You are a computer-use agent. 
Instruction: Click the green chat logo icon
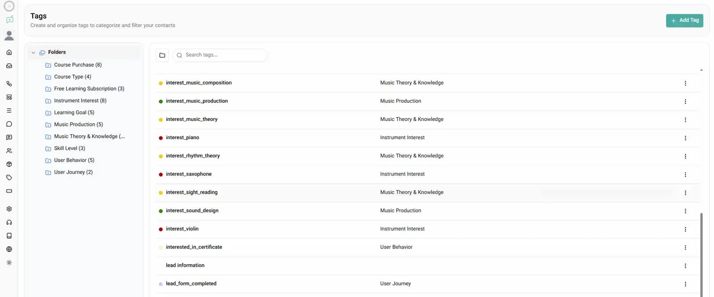coord(9,20)
